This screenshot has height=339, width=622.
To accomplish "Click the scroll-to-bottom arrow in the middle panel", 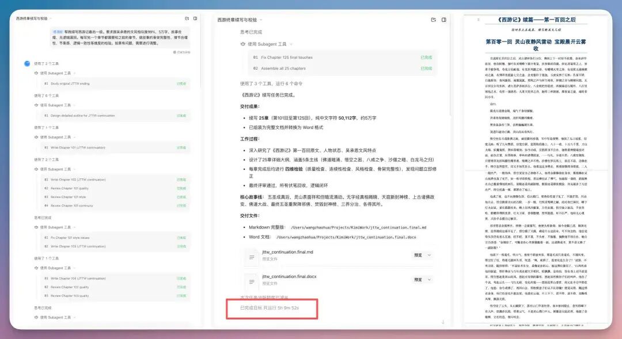I will coord(443,322).
